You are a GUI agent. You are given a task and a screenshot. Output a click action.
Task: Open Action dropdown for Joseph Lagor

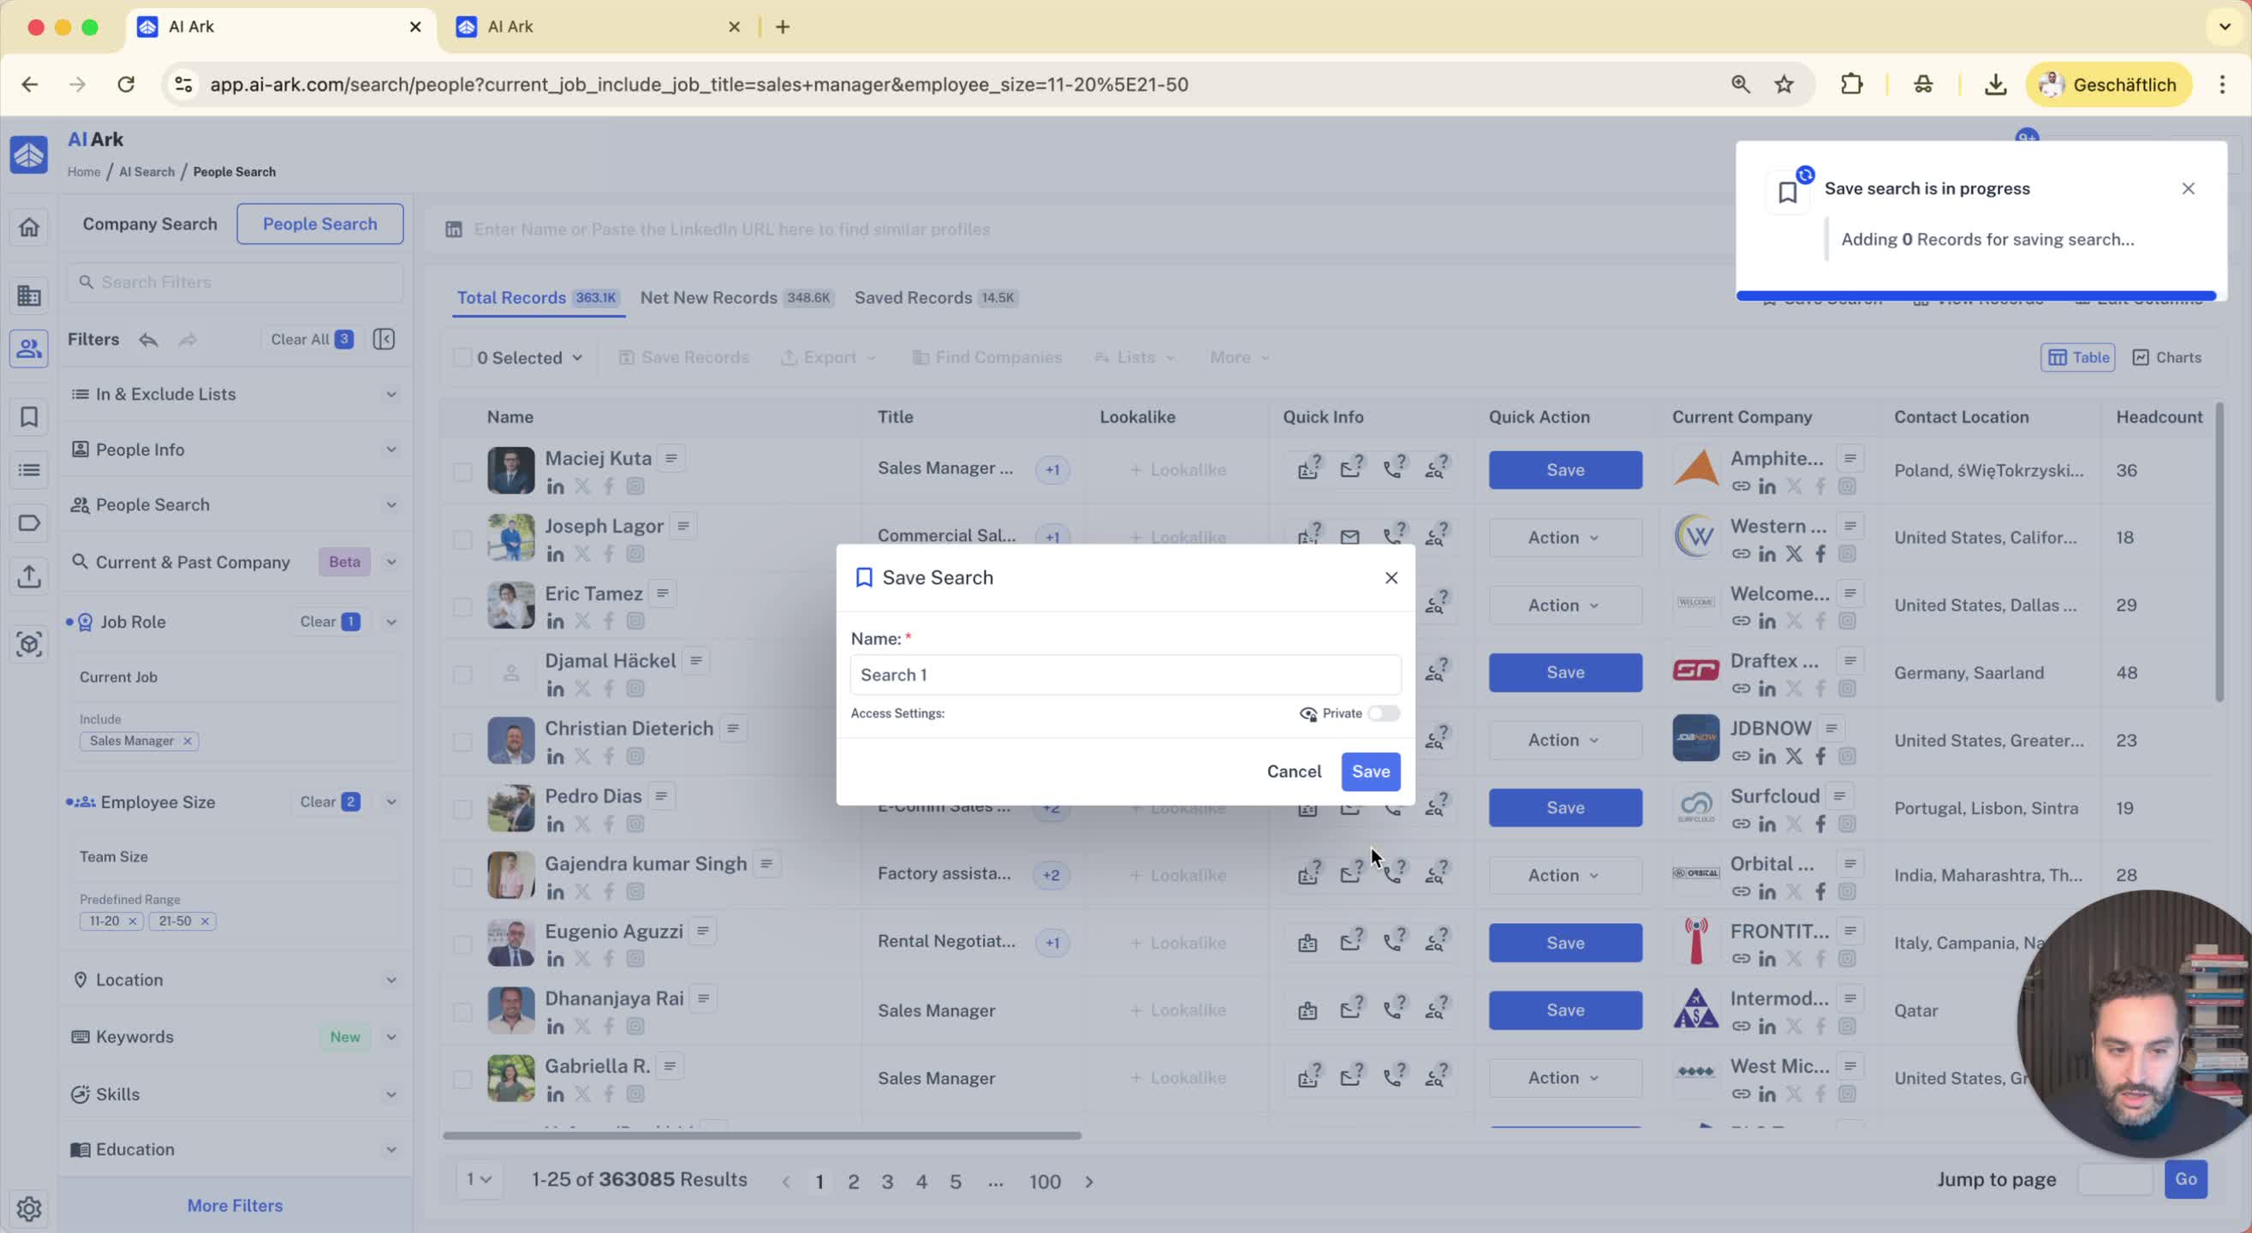1564,538
